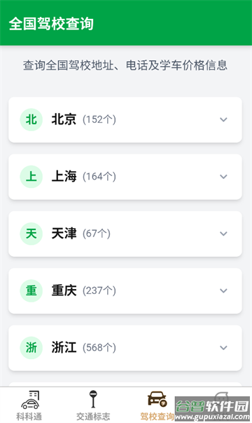Tap the 交通标志 sign post icon
Screen dimensions: 252x423
pyautogui.click(x=93, y=399)
